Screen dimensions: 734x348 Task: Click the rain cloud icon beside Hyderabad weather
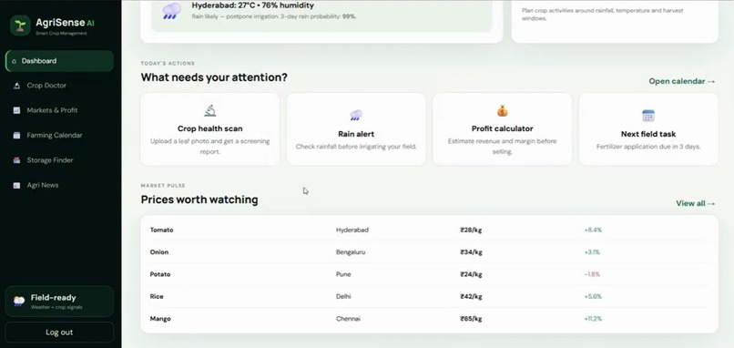pyautogui.click(x=172, y=11)
